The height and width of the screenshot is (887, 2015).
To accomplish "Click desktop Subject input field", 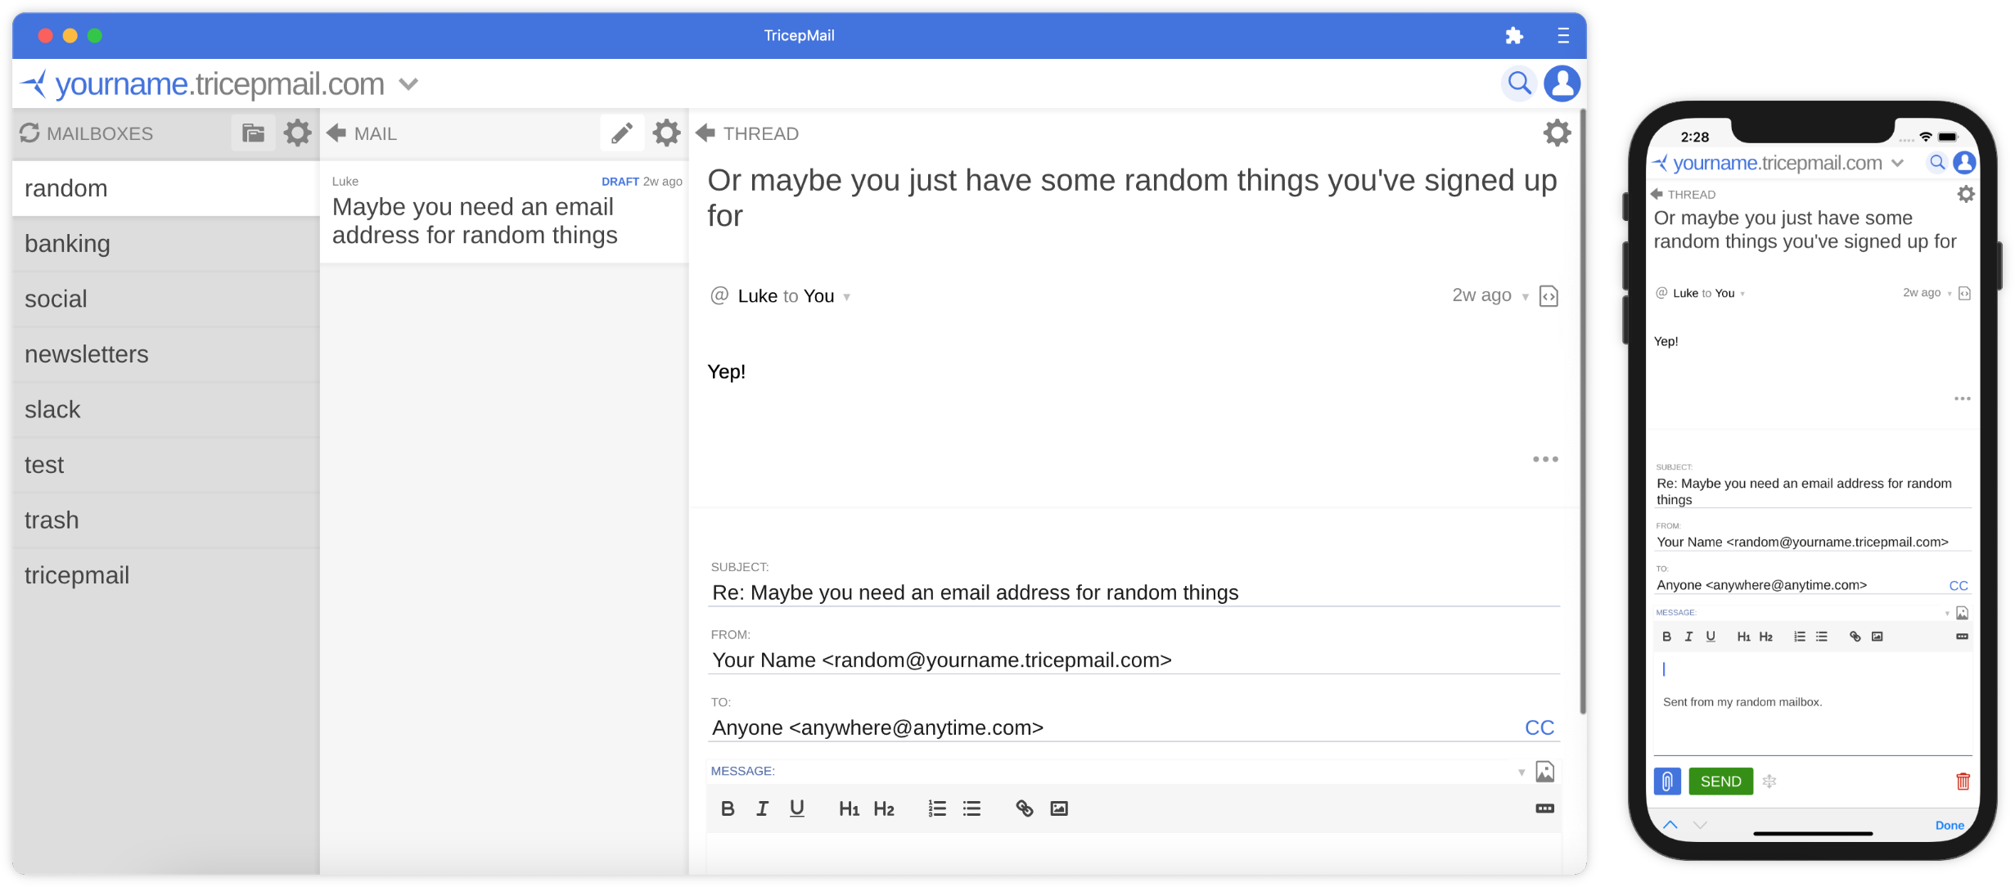I will coord(1134,592).
